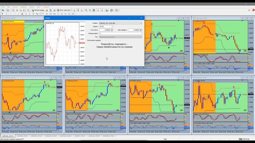Toggle the Terminal panel icon
This screenshot has height=143, width=255.
click(x=24, y=10)
